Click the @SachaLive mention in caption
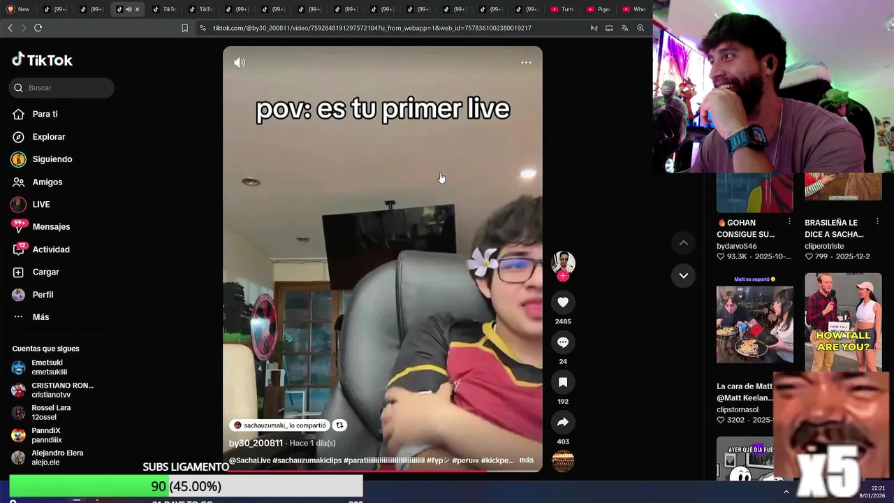The image size is (894, 503). (249, 460)
